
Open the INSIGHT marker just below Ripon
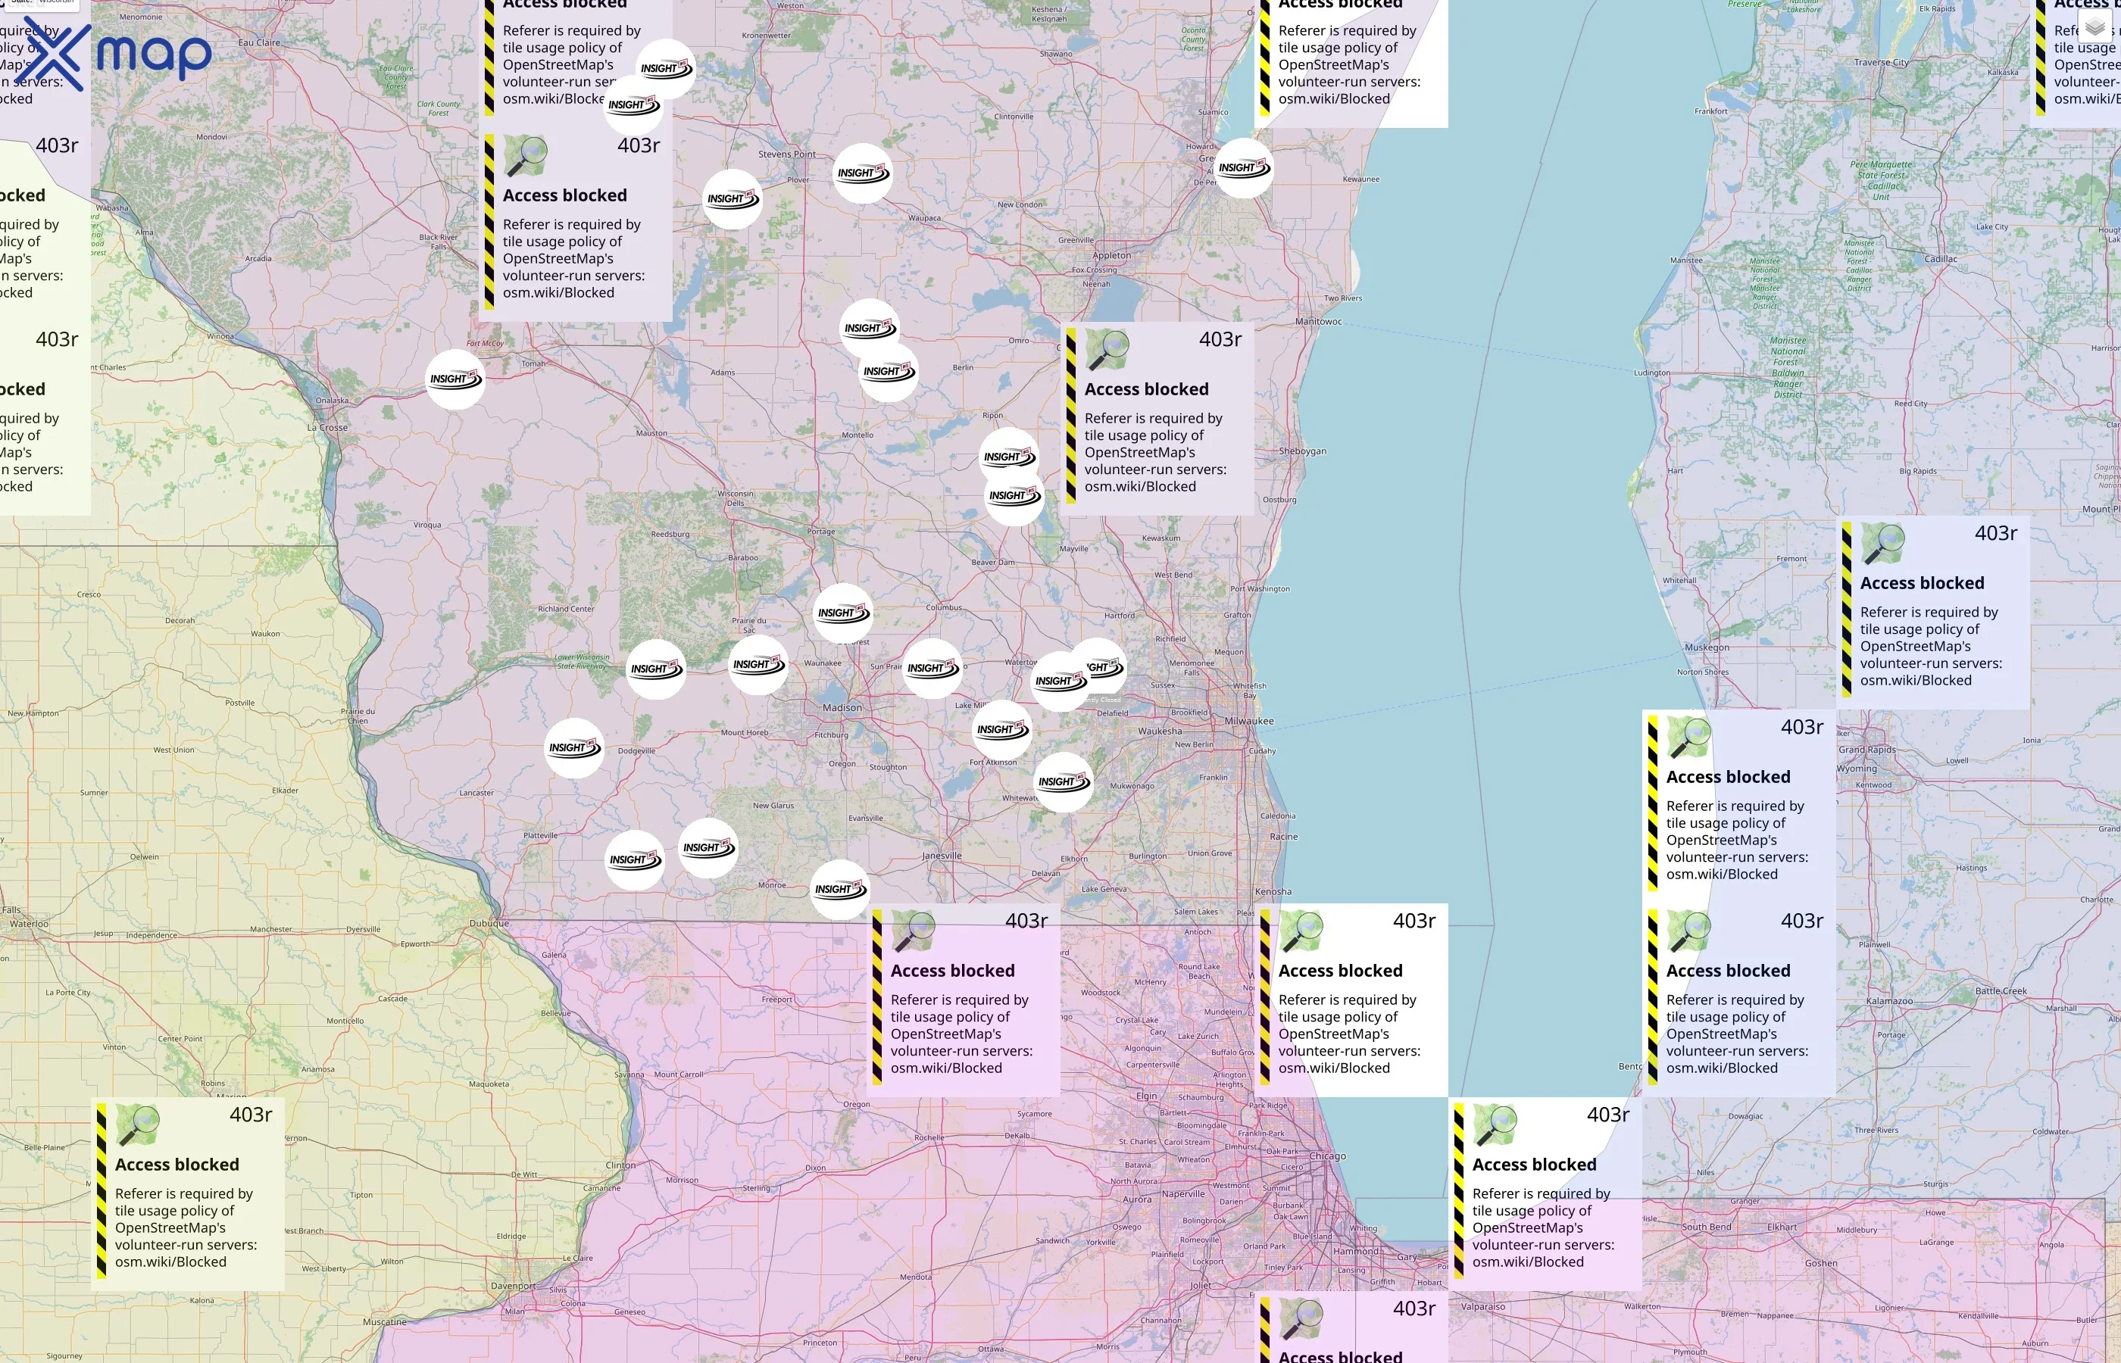[x=1009, y=457]
